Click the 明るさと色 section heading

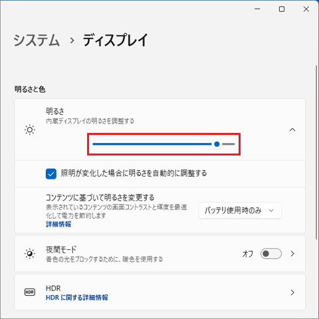pyautogui.click(x=30, y=89)
